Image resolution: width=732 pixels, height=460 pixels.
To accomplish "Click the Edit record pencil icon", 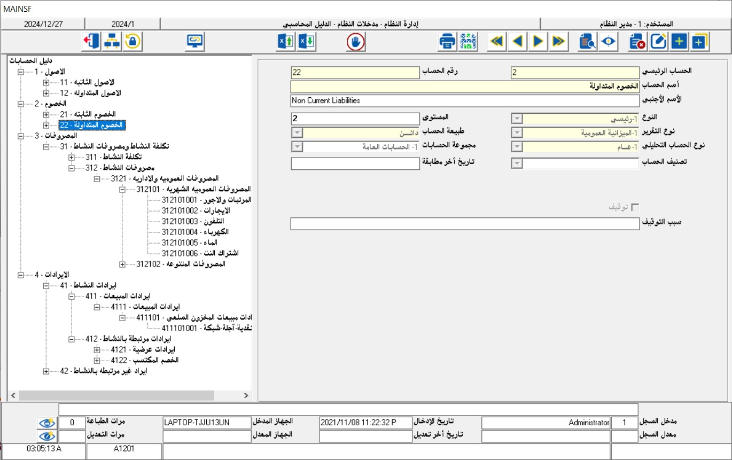I will tap(658, 41).
